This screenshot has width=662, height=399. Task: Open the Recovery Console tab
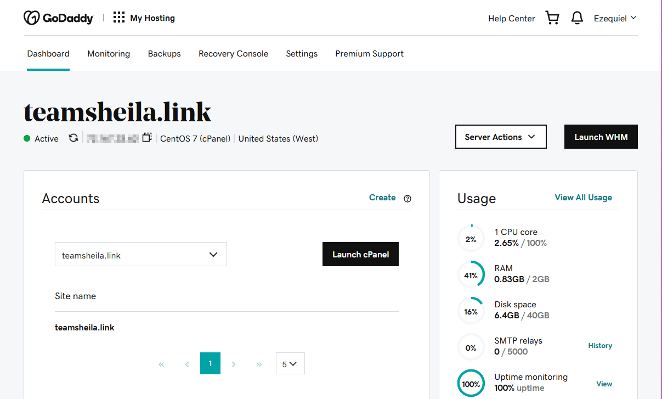(x=234, y=54)
